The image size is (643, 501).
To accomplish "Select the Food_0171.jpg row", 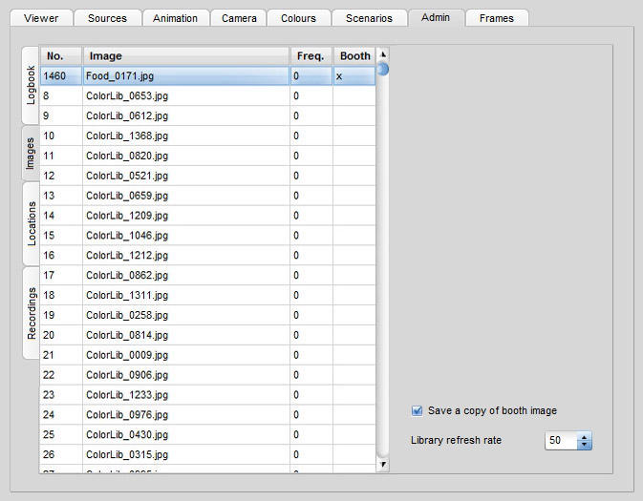I will tap(185, 75).
